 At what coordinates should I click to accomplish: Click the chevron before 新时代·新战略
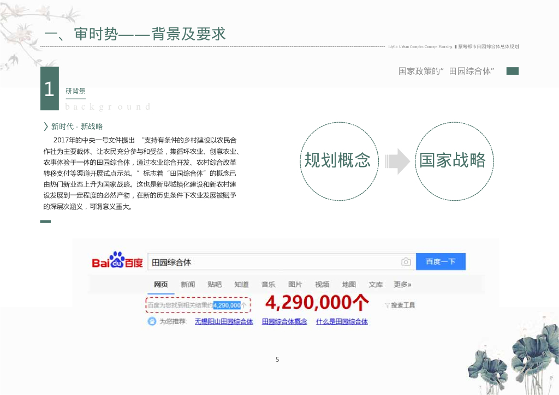click(x=46, y=127)
